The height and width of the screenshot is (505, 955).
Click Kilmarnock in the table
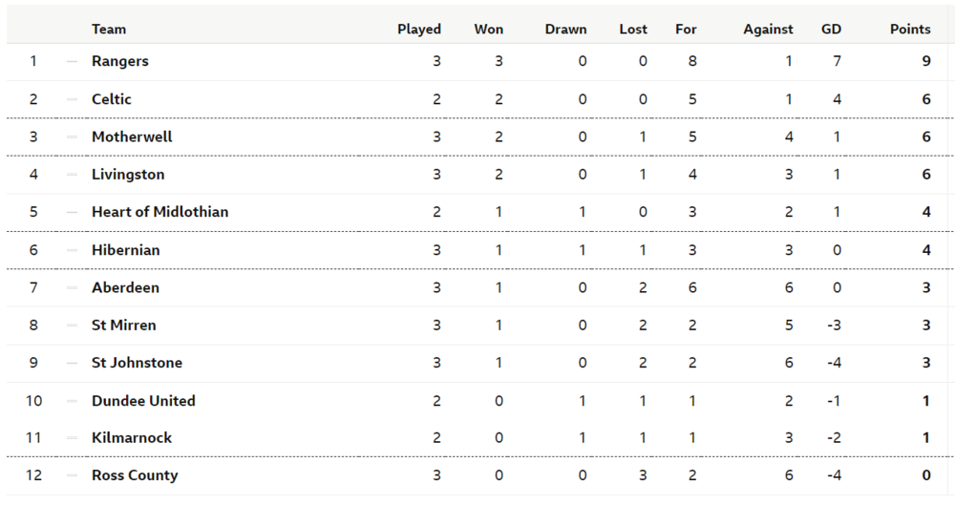point(132,438)
